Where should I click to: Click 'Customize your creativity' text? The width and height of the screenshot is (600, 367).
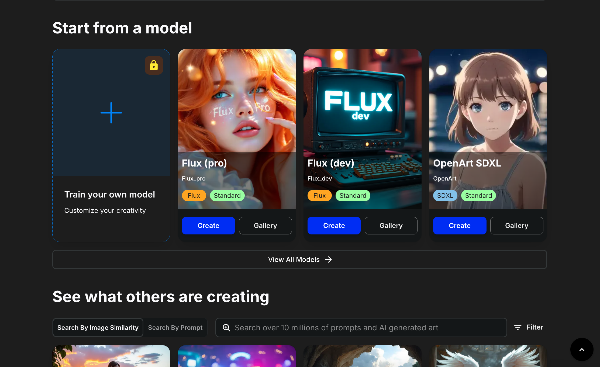pos(105,210)
